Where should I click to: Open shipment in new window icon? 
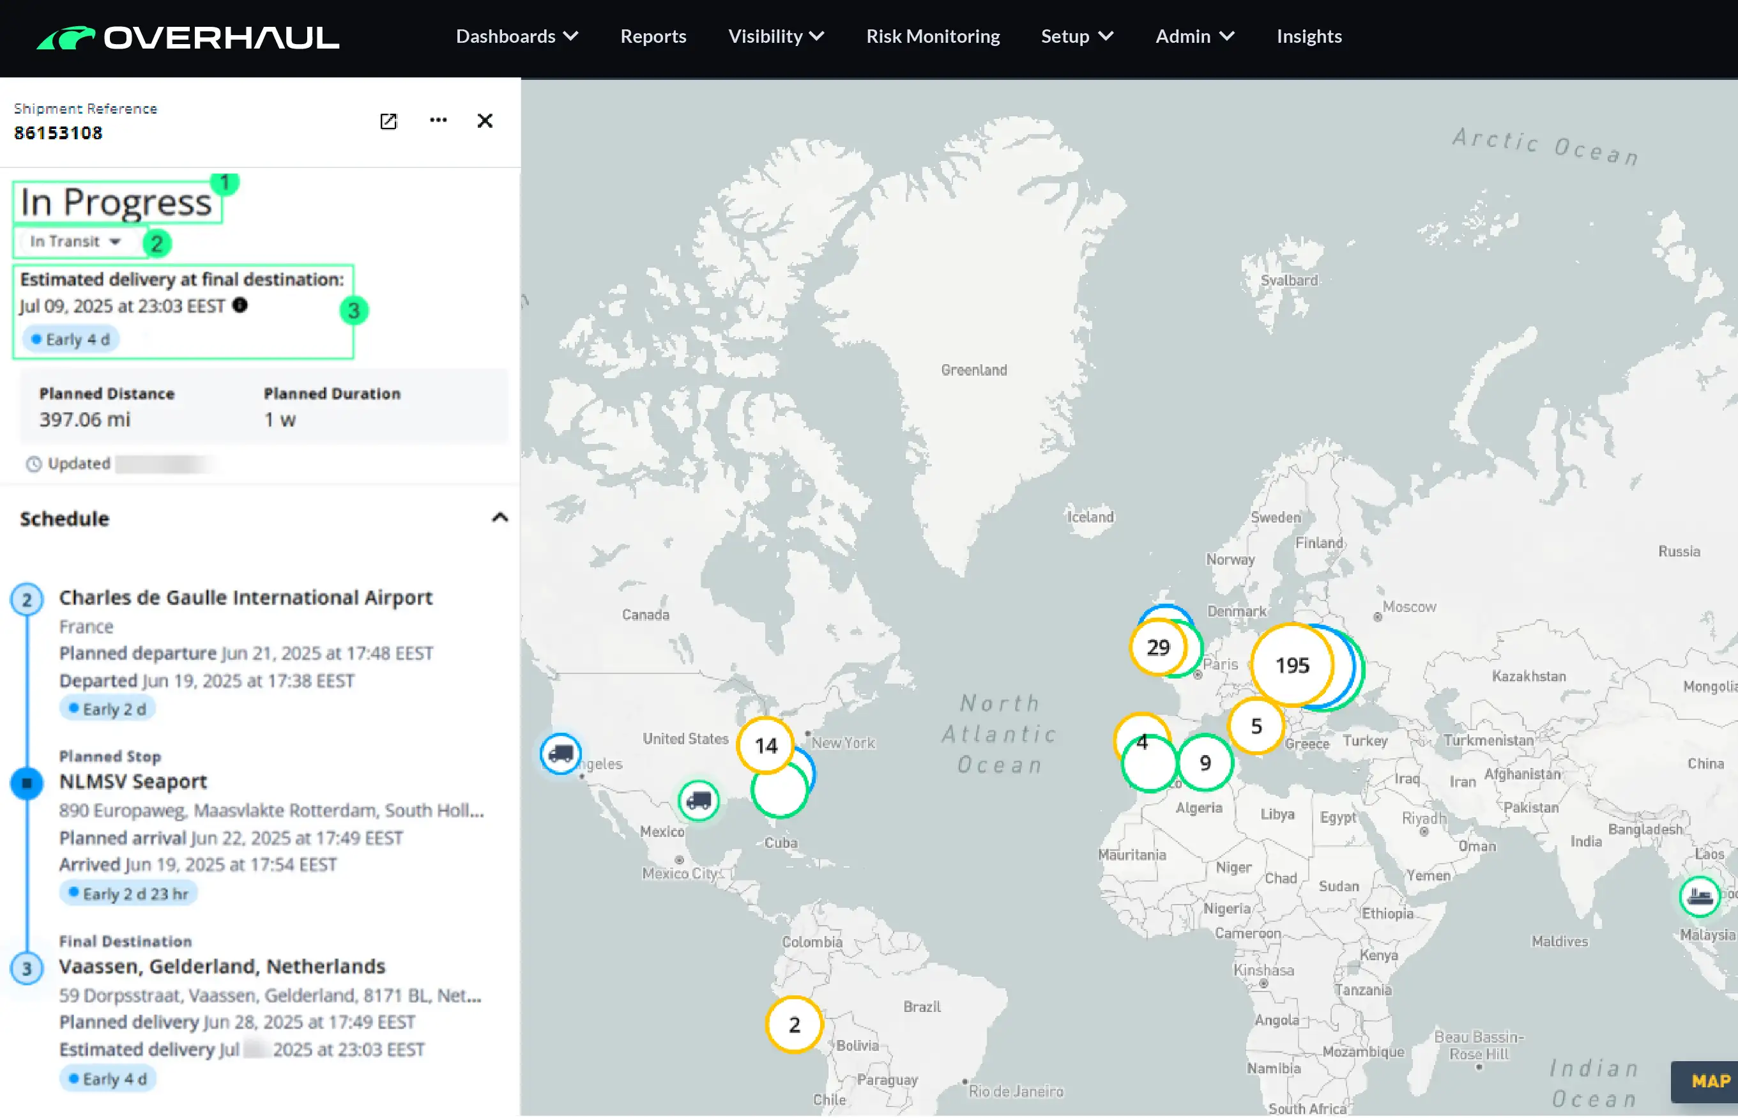coord(388,121)
